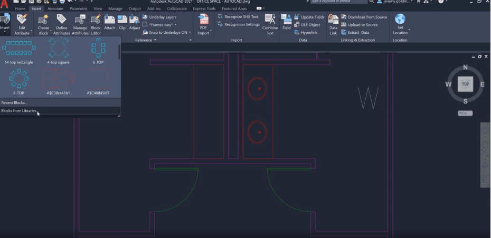Image resolution: width=491 pixels, height=238 pixels.
Task: Select the Adjust tool
Action: coord(134,22)
